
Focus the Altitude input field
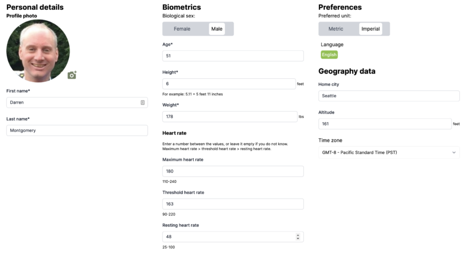tap(385, 124)
